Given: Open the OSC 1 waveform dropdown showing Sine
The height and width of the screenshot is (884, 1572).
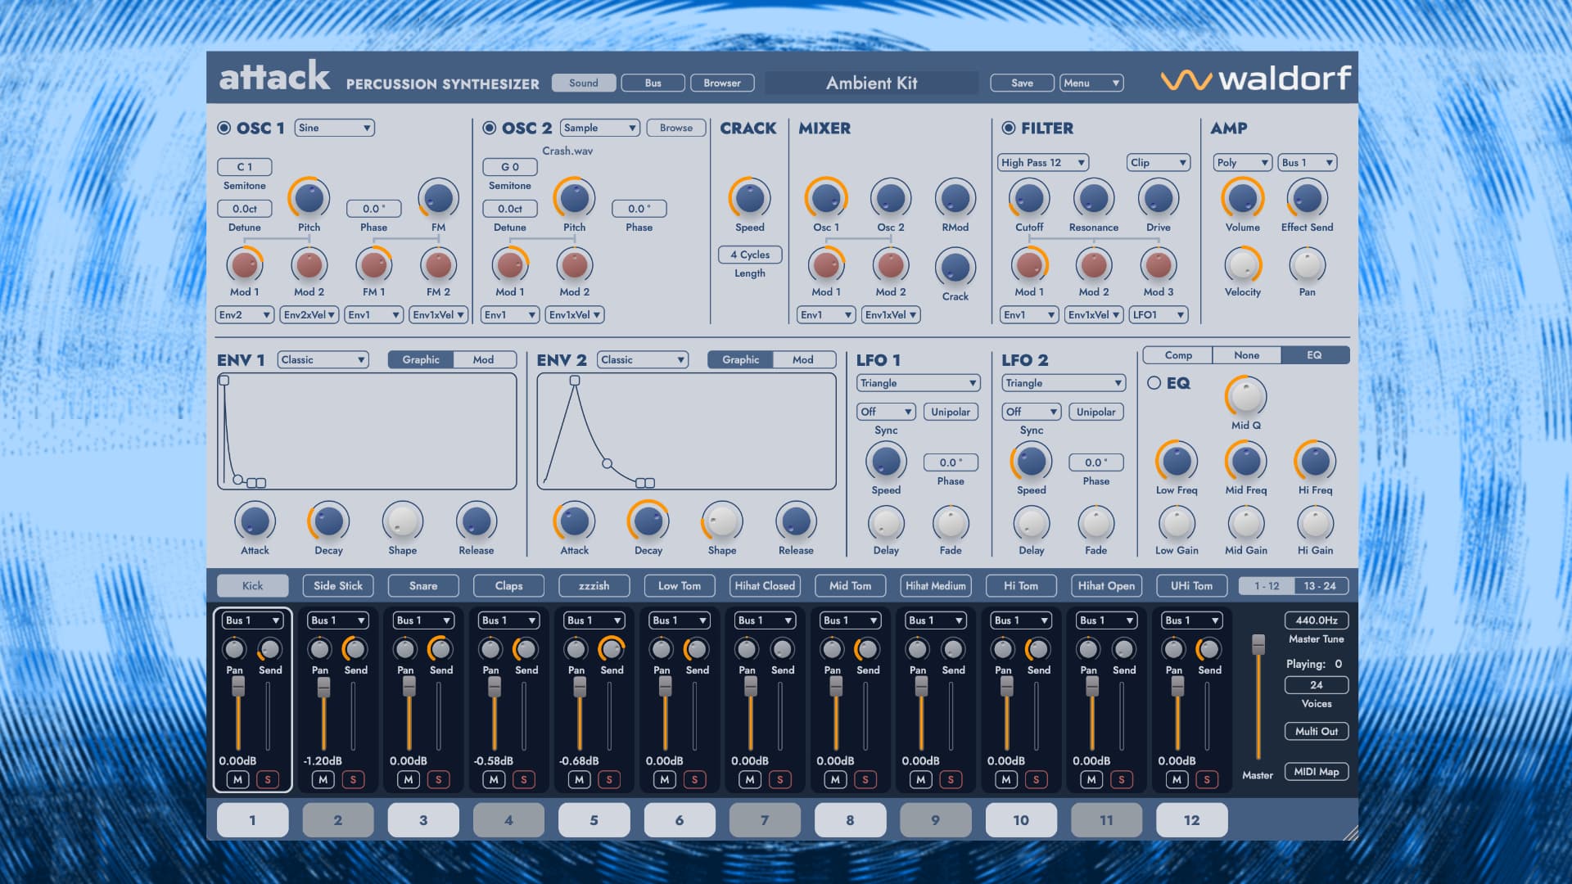Looking at the screenshot, I should [333, 128].
